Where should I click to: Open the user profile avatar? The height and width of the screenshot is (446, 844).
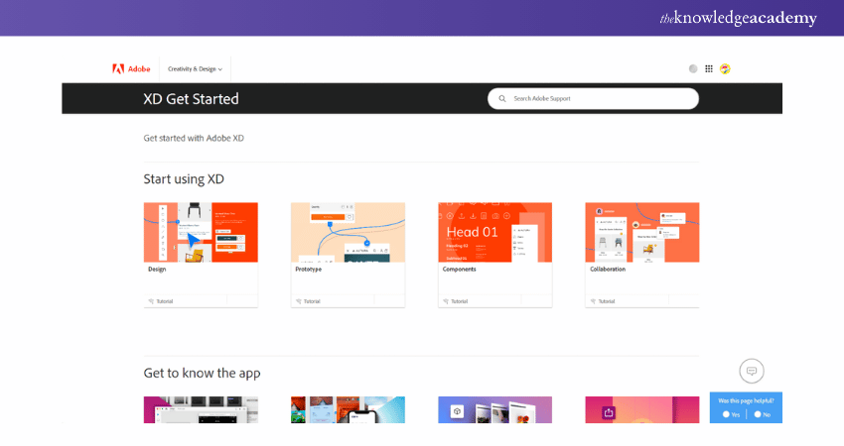coord(725,68)
